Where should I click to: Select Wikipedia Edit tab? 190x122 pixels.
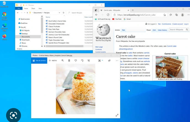click(154, 30)
